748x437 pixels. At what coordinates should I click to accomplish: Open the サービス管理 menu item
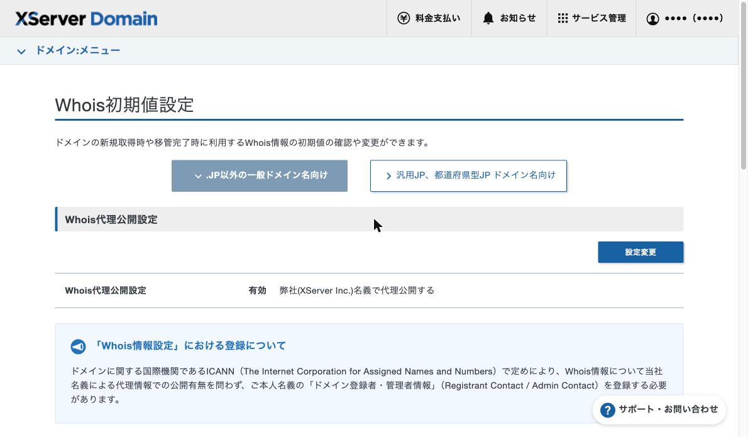591,18
